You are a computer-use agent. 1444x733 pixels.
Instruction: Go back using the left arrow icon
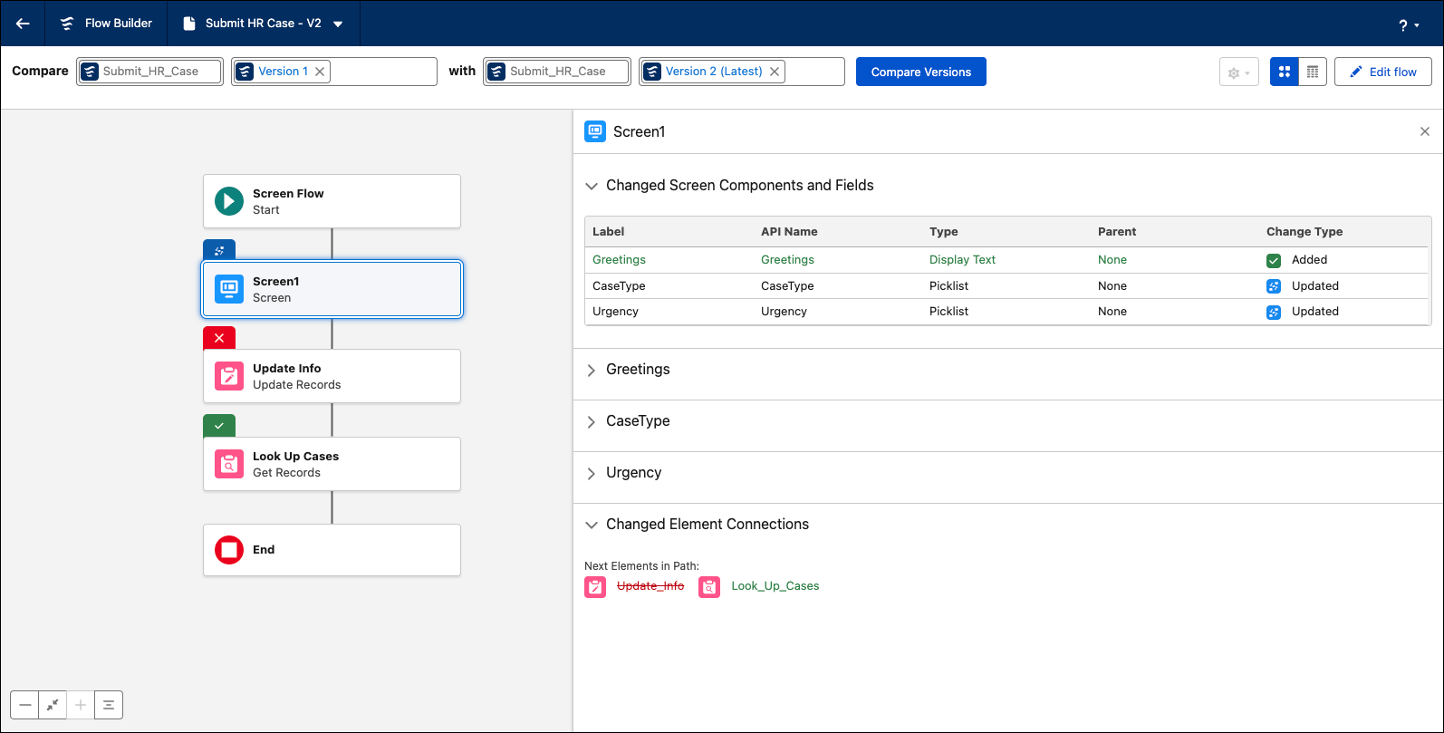[x=23, y=24]
